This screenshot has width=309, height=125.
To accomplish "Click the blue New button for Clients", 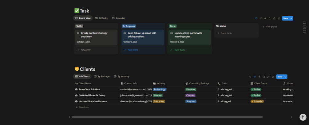I will pos(280,77).
